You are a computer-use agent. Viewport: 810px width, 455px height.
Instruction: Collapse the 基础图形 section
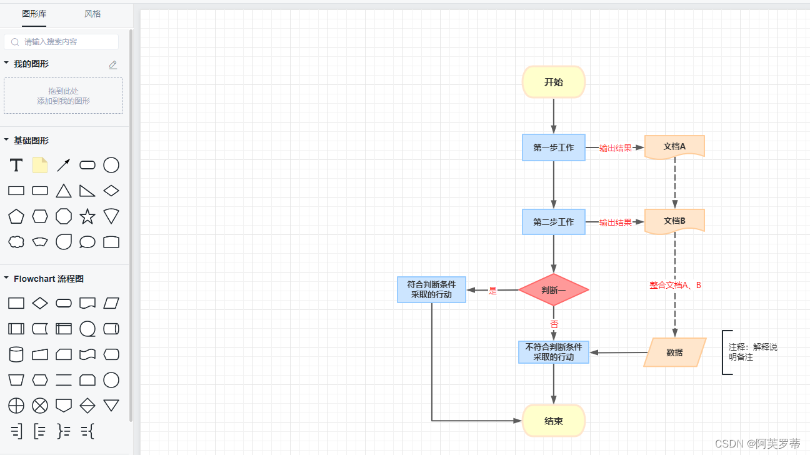point(6,141)
